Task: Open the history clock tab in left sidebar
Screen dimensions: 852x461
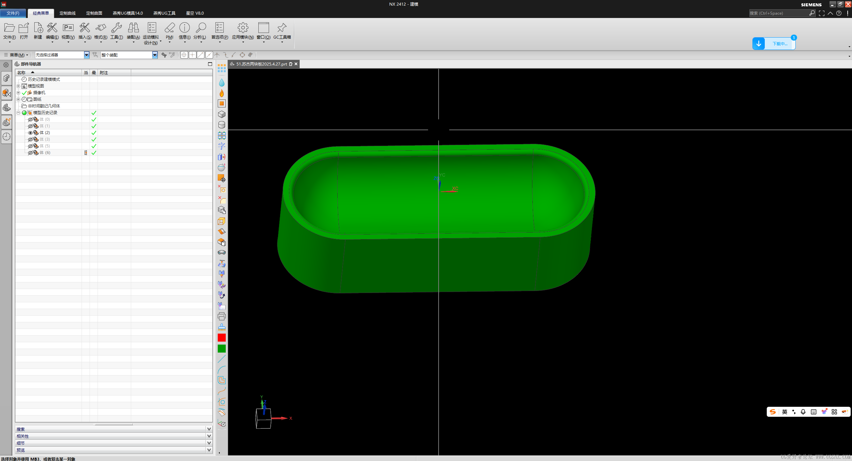Action: (7, 137)
